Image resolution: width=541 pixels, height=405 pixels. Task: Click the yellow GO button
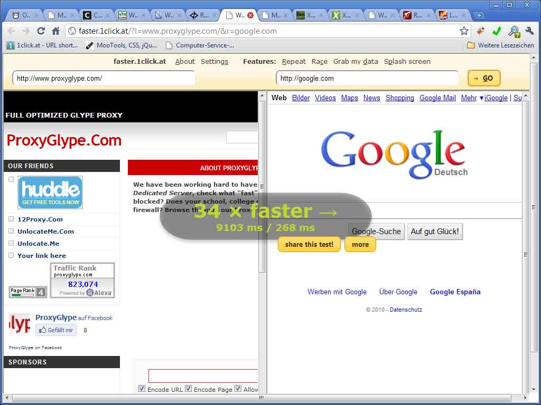[484, 78]
